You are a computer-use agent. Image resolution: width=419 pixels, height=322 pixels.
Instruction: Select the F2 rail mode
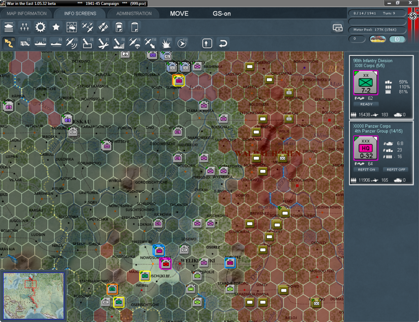25,43
